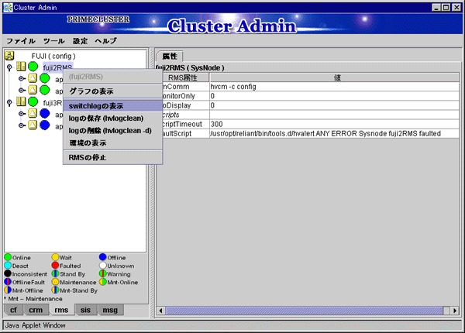Click second application icon under fuji2RMS
The image size is (465, 333).
coord(33,90)
